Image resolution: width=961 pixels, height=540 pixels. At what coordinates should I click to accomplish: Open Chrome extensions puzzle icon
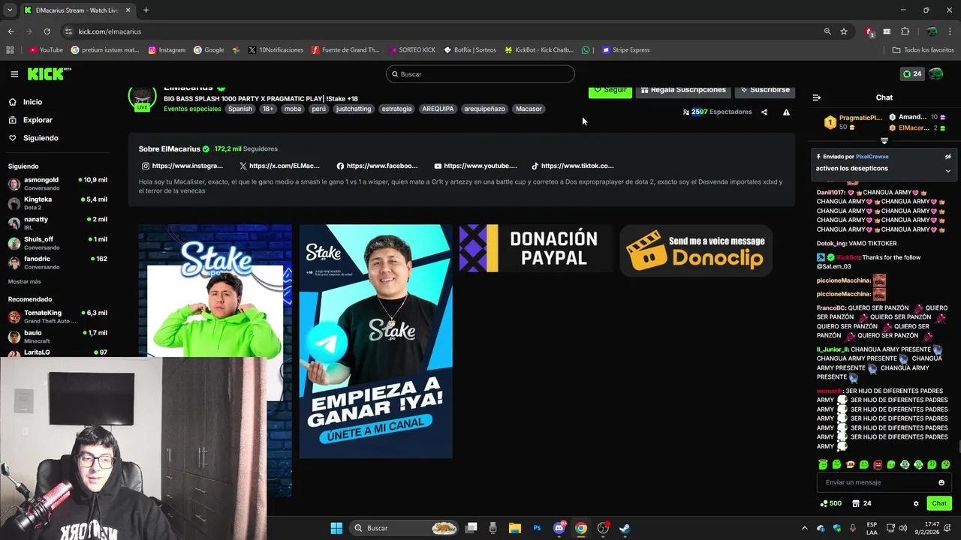pyautogui.click(x=905, y=31)
